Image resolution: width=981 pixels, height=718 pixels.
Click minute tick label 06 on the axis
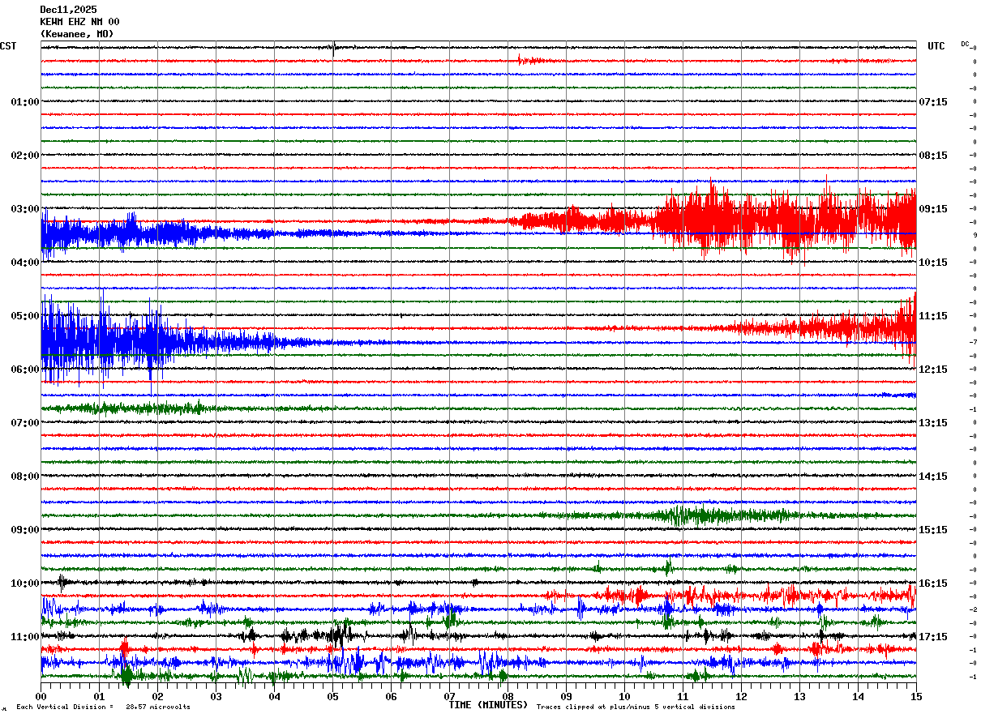391,696
